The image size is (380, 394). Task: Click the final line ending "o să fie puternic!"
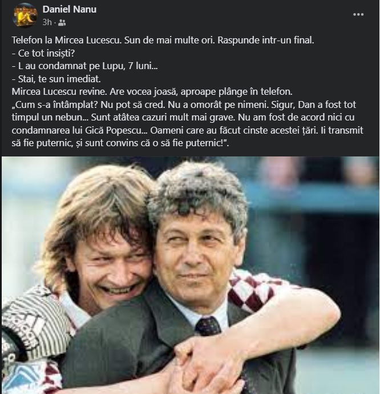120,143
